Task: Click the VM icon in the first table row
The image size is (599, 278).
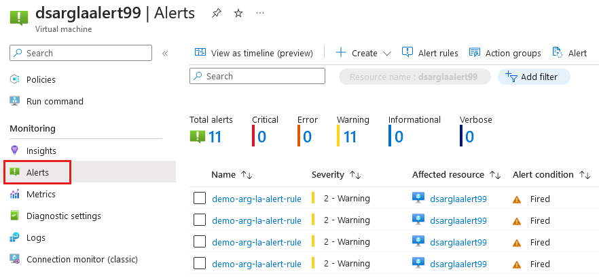Action: 418,198
